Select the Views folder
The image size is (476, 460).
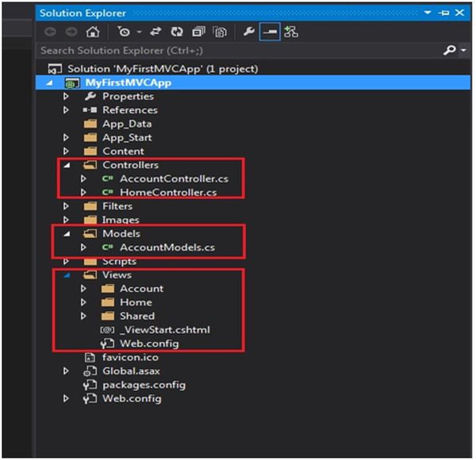coord(117,275)
